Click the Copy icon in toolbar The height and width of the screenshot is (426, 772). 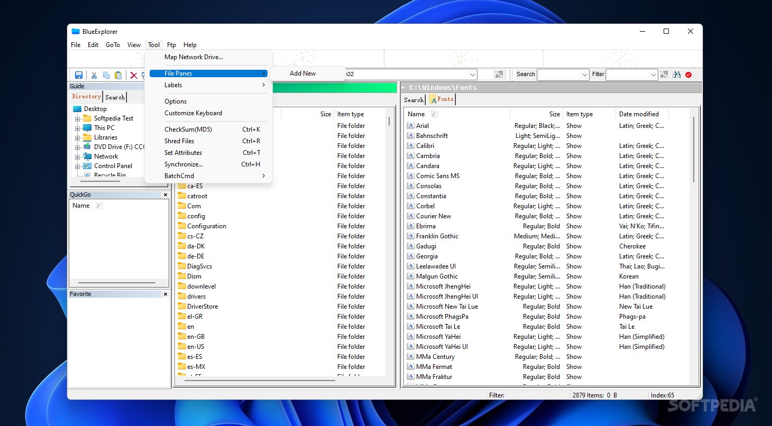[x=106, y=75]
